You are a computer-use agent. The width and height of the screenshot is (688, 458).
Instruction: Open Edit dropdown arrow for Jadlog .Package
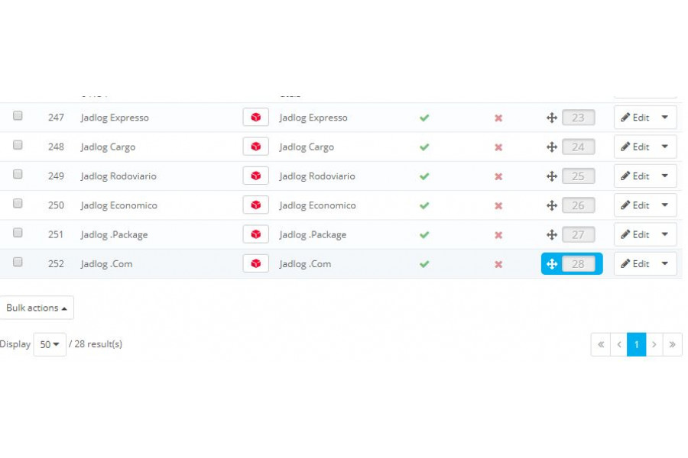[665, 234]
